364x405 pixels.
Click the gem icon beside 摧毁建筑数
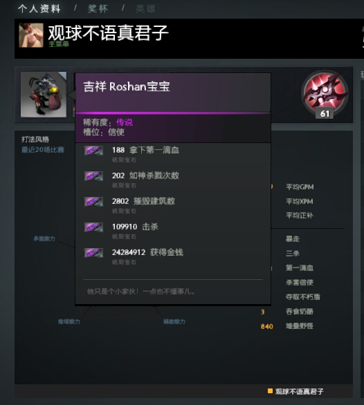[x=93, y=202]
